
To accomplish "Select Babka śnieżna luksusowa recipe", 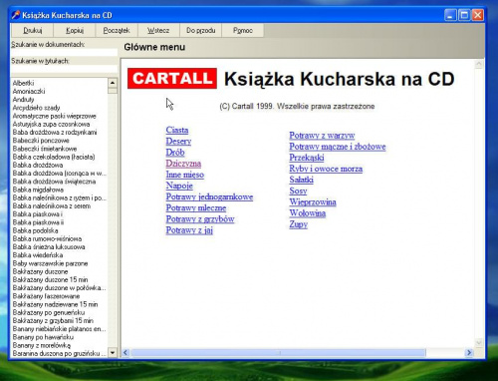I will pyautogui.click(x=49, y=247).
